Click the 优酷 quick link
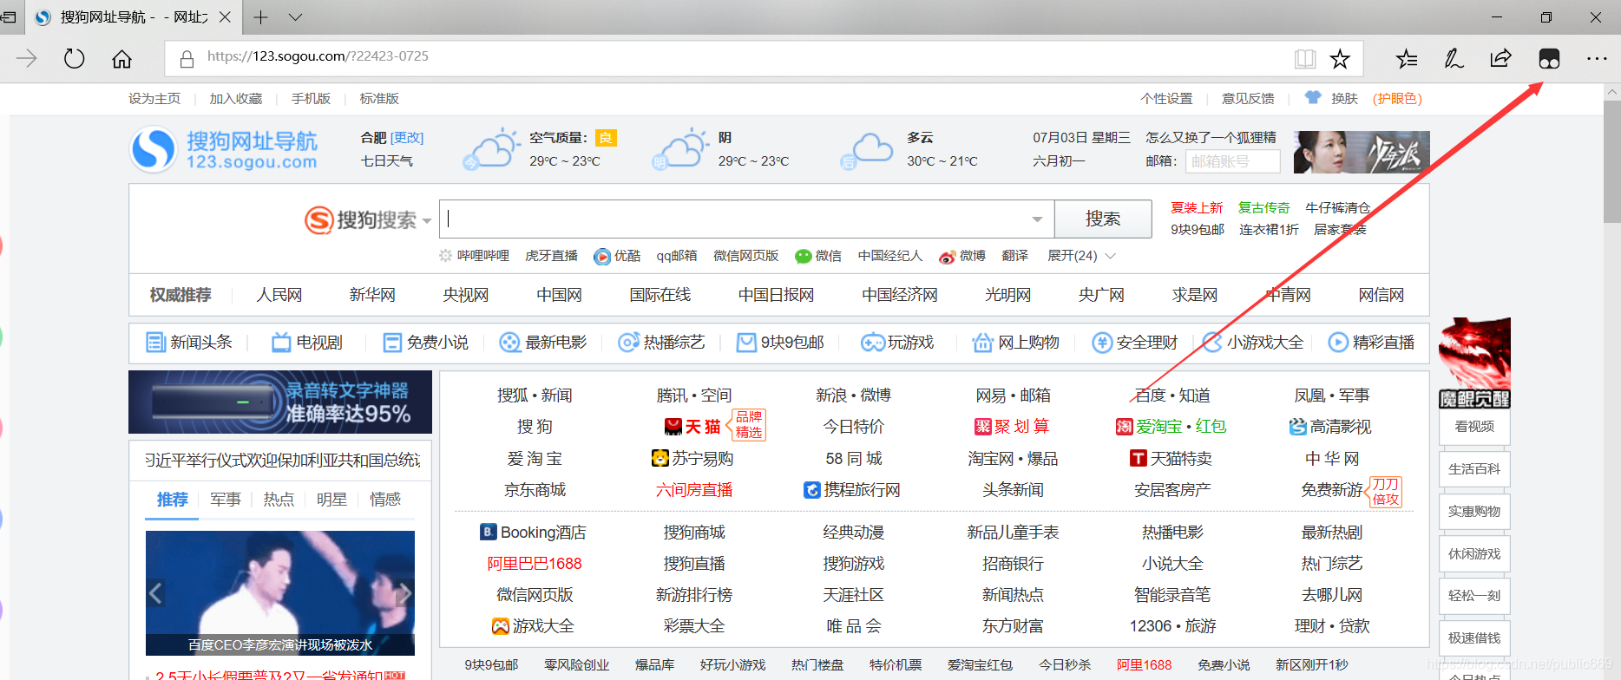 617,256
